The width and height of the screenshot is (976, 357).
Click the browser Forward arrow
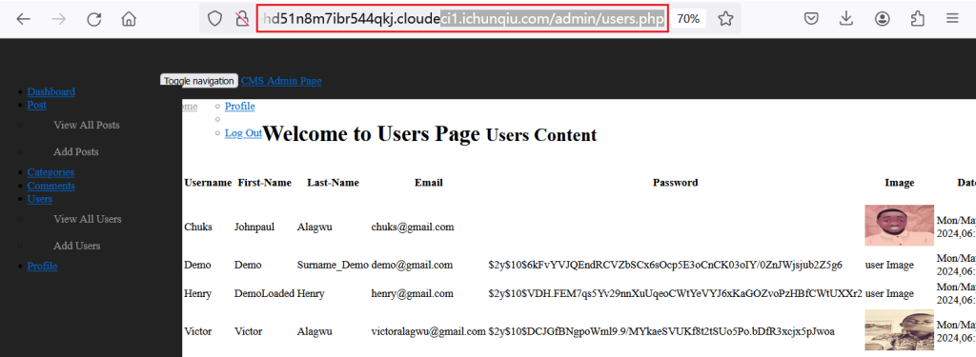58,19
